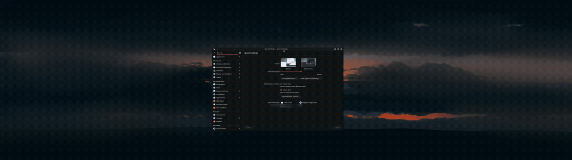Click the Regional Settings icon
Screen dimensions: 572x160
tap(214, 91)
